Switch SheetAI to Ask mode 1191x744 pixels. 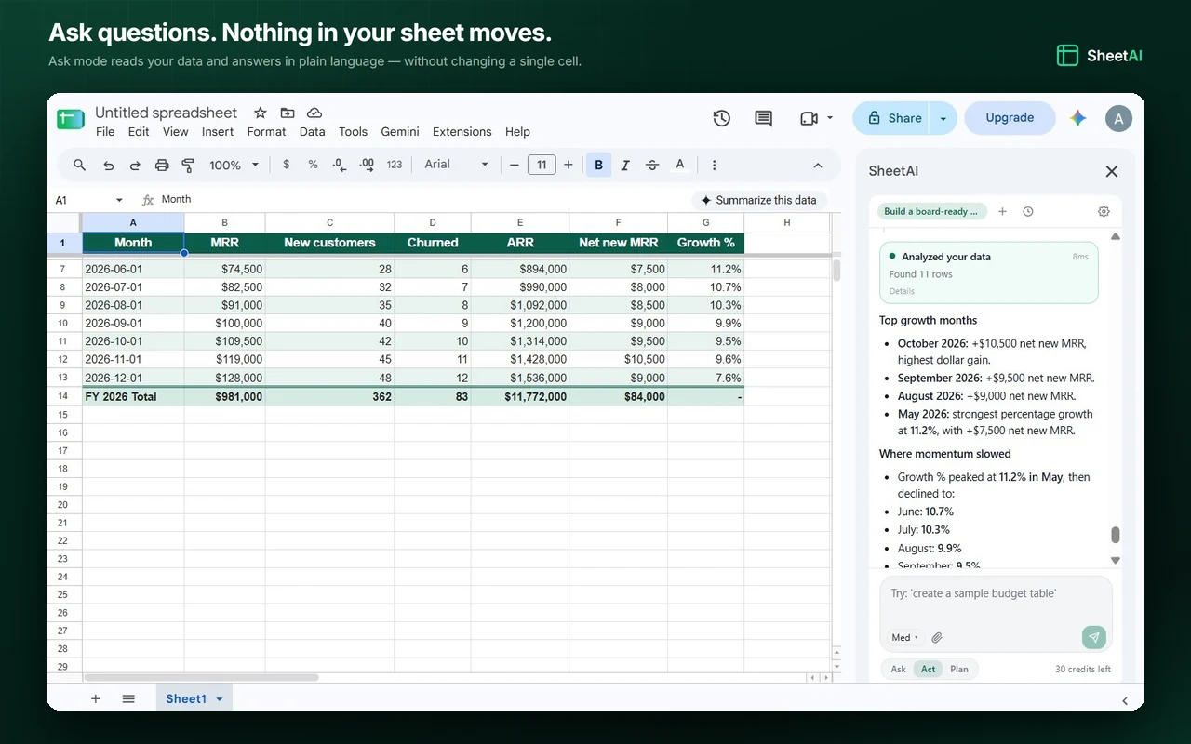[x=899, y=669]
